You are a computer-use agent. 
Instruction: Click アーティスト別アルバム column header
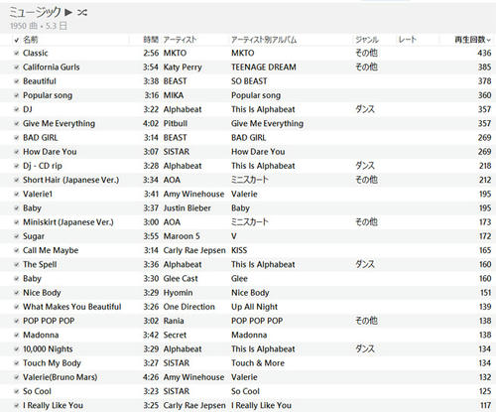coord(264,40)
